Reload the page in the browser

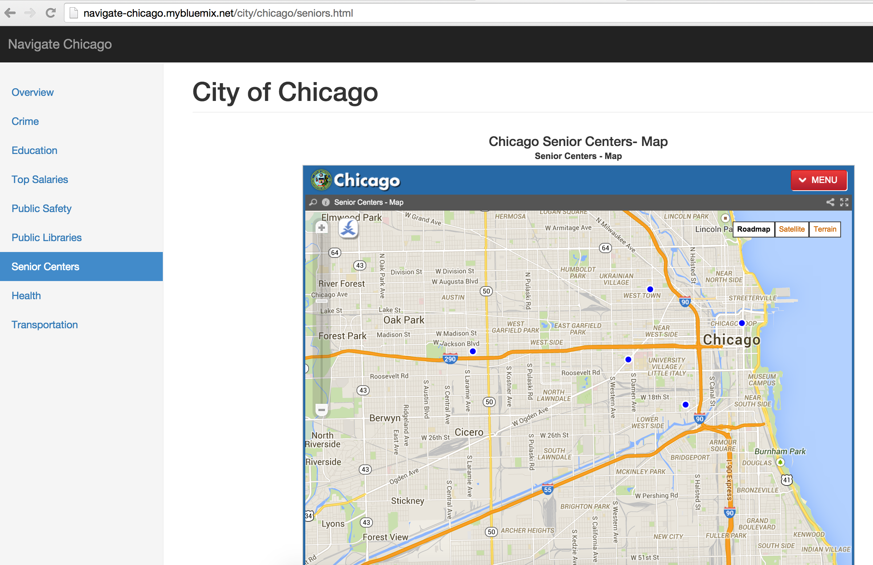51,13
